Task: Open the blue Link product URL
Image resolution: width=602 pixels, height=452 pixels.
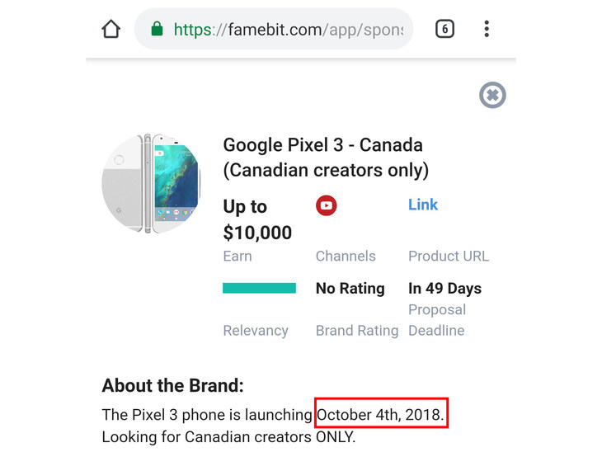Action: [423, 205]
